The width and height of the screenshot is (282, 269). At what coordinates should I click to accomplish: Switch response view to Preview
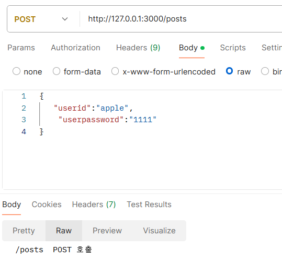[107, 231]
